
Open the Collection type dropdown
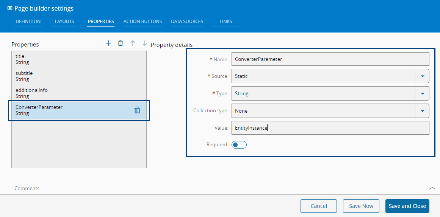point(423,111)
